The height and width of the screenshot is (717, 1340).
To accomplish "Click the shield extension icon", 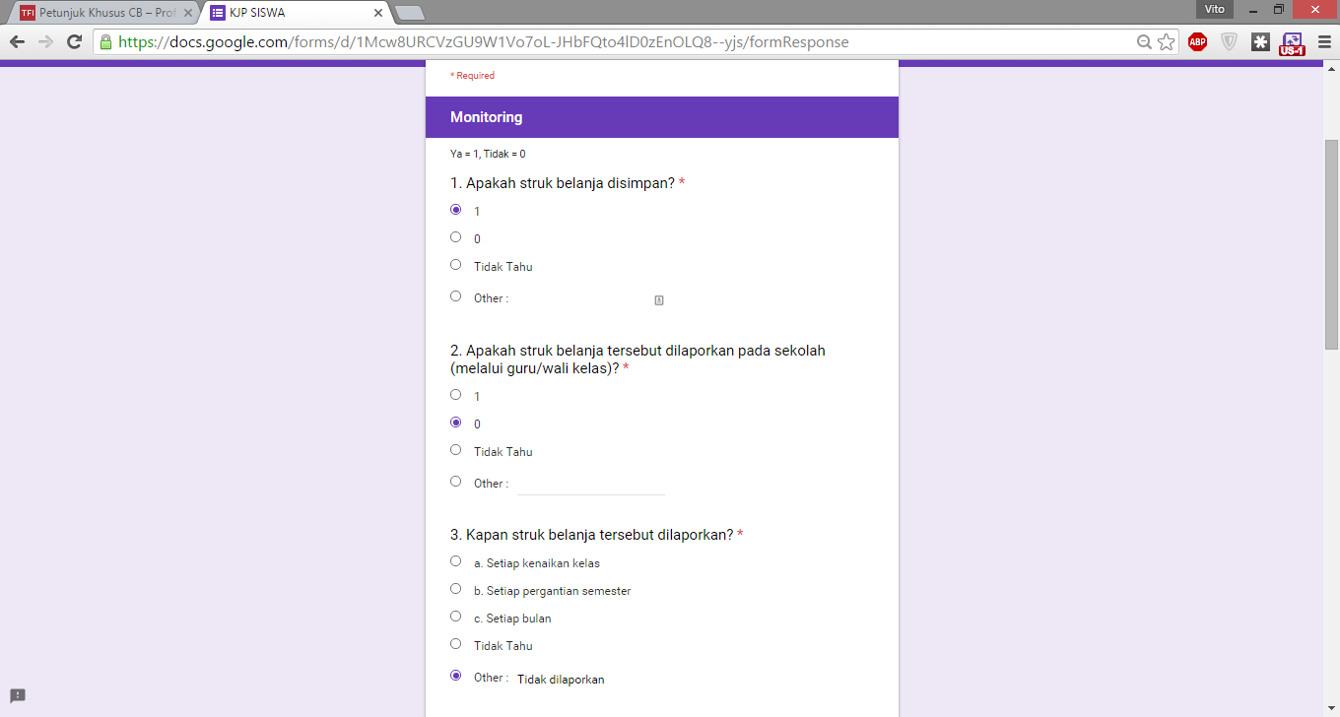I will [x=1229, y=42].
